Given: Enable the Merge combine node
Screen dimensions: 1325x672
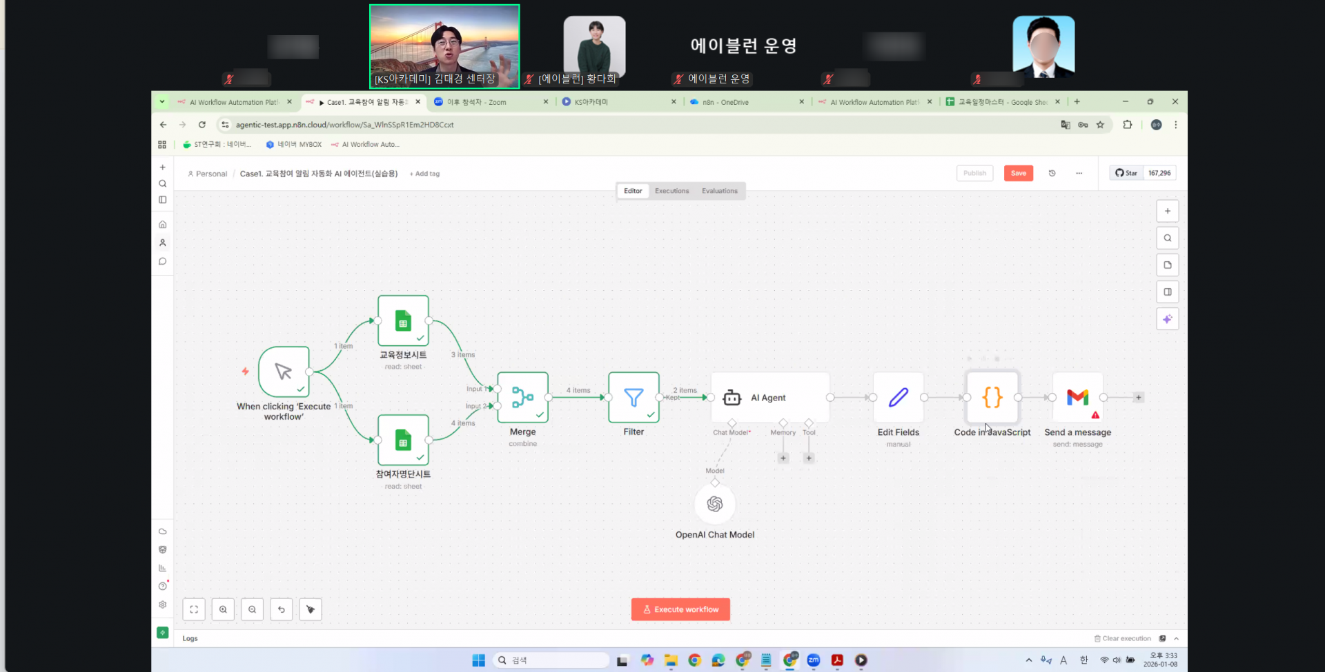Looking at the screenshot, I should (522, 398).
